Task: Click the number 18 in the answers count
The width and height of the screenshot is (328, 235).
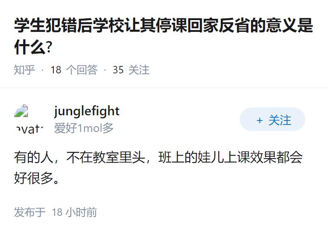Action: (56, 70)
